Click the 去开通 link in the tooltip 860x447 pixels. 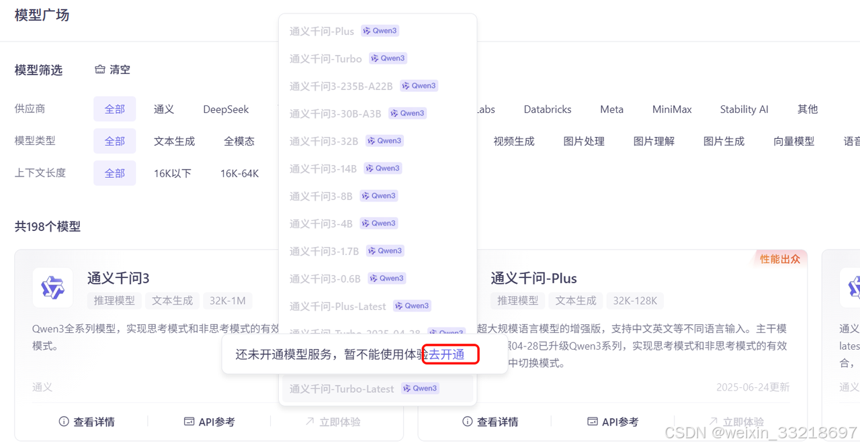click(x=447, y=354)
